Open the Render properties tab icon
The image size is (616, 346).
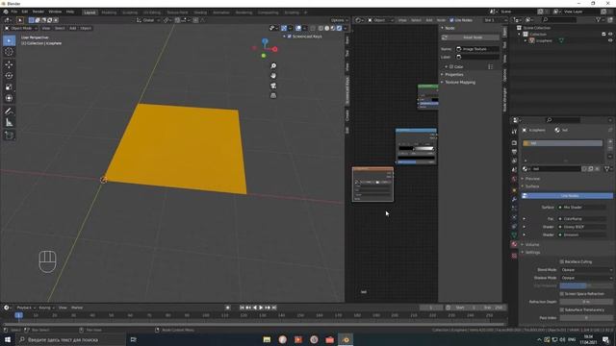(514, 143)
